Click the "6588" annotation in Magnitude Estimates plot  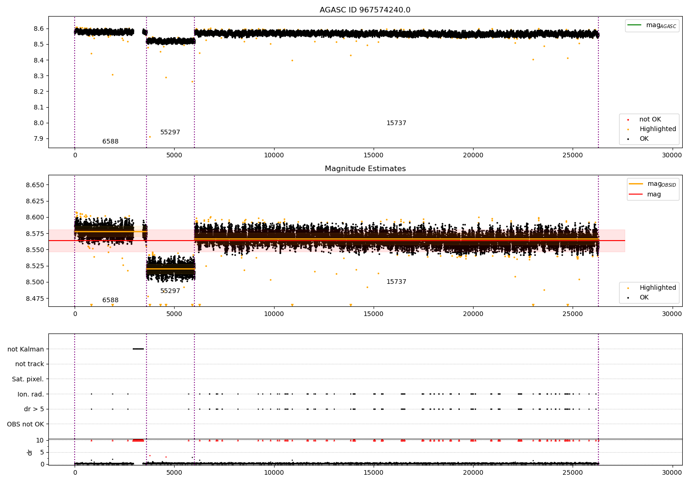tap(110, 300)
